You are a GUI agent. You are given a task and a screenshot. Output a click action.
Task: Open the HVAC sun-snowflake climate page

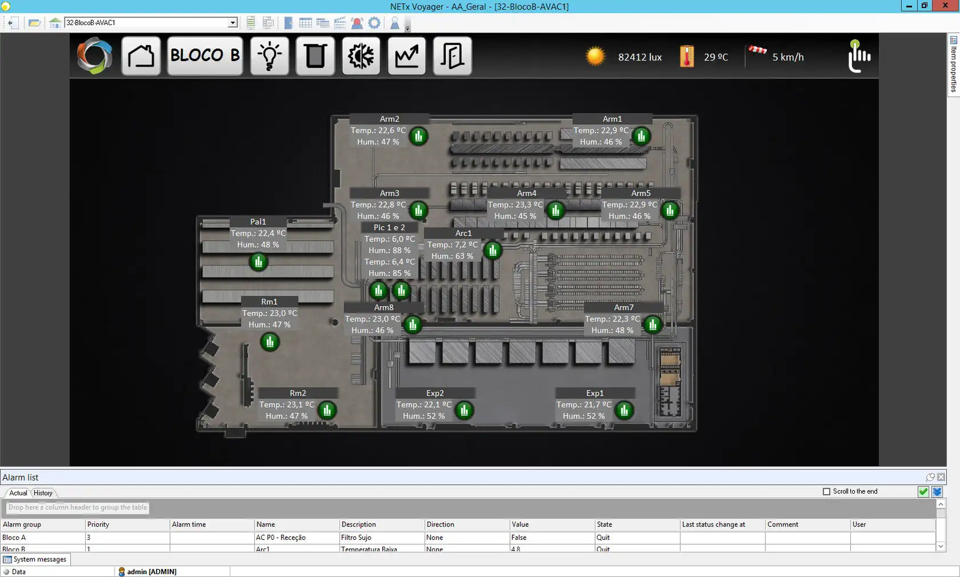[x=361, y=56]
